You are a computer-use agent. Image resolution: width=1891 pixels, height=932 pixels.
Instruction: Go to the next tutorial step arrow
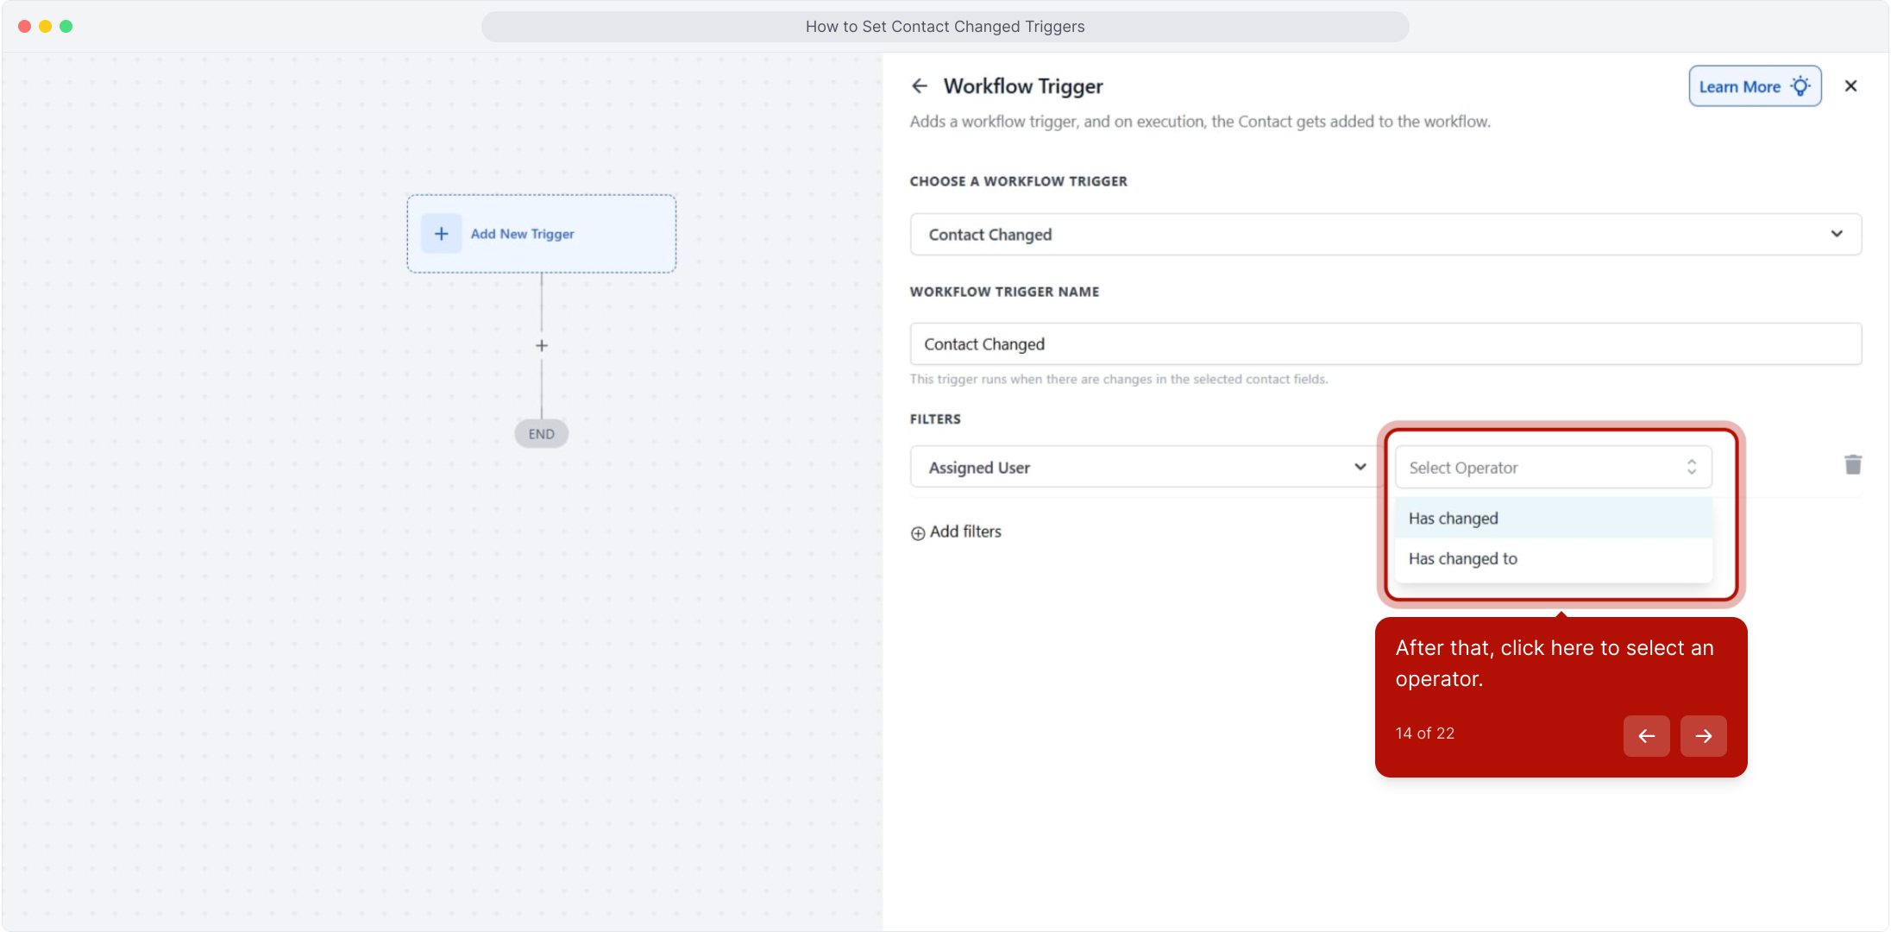(x=1703, y=736)
